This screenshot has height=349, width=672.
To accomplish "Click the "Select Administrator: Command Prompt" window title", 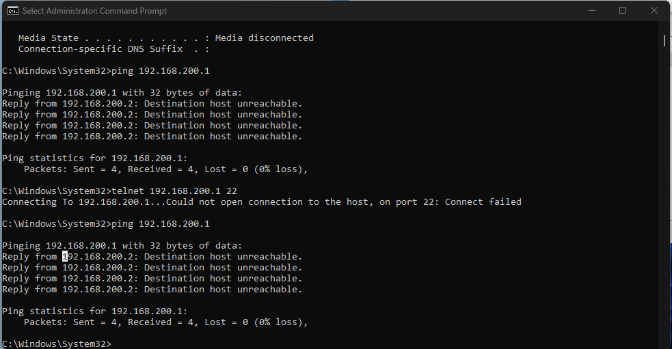I will coord(94,11).
